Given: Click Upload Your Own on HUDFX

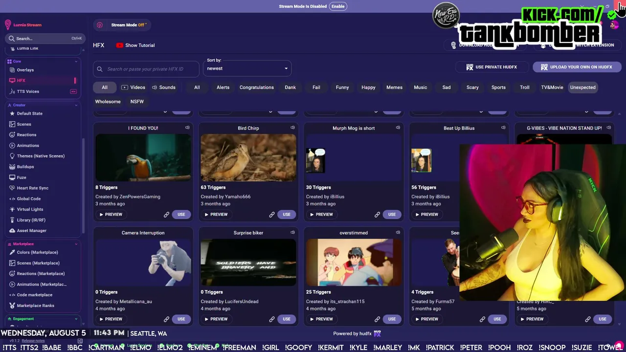Looking at the screenshot, I should click(x=577, y=67).
